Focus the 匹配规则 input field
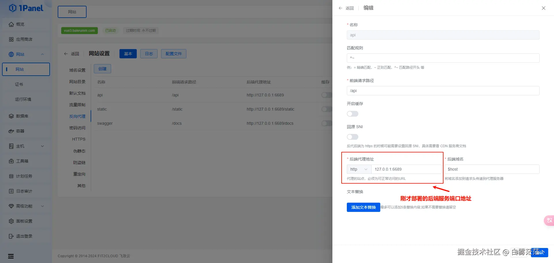The image size is (554, 263). pyautogui.click(x=443, y=58)
